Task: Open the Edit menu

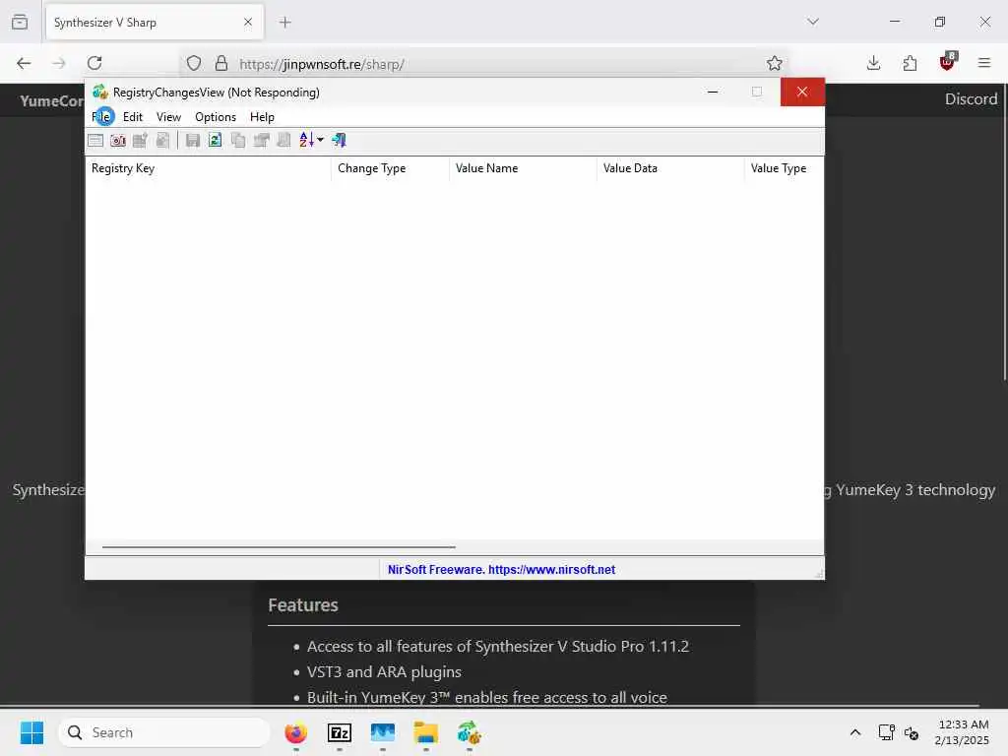Action: click(x=133, y=117)
